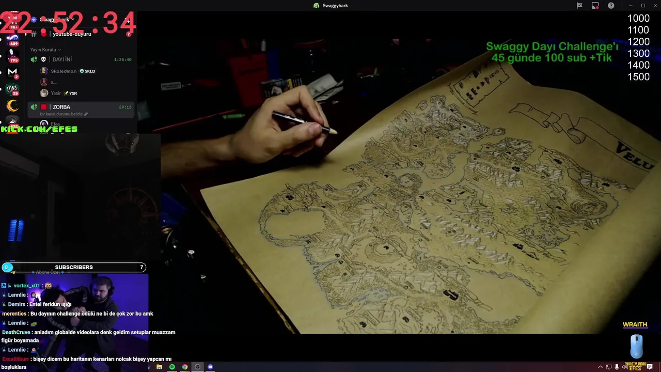Click user Yasir in voice channel
The image size is (661, 372).
56,94
